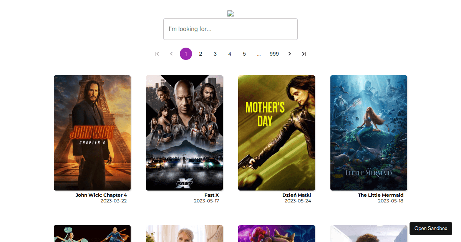Click the pagination ellipsis
This screenshot has height=242, width=461.
[x=259, y=54]
